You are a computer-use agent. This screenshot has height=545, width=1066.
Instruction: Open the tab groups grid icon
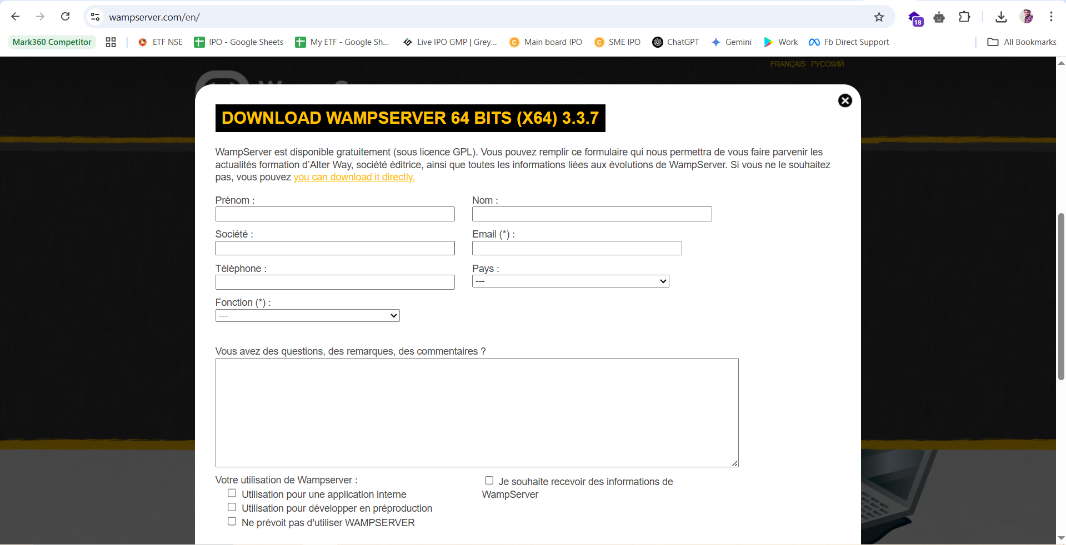pos(111,42)
